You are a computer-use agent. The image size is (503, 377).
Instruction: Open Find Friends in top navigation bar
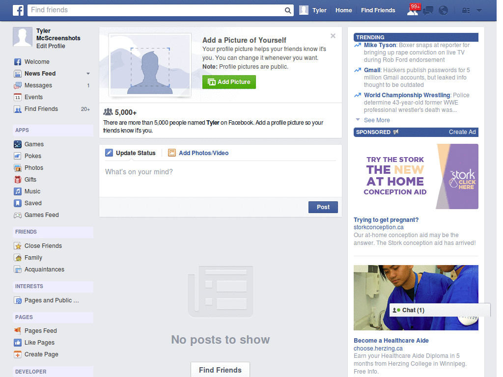pyautogui.click(x=378, y=10)
